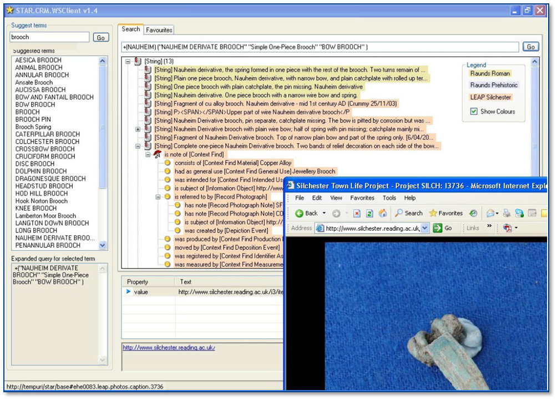Click yellow dot icon for 'consists of' Copper Alloy
Image resolution: width=557 pixels, height=400 pixels.
coord(168,163)
